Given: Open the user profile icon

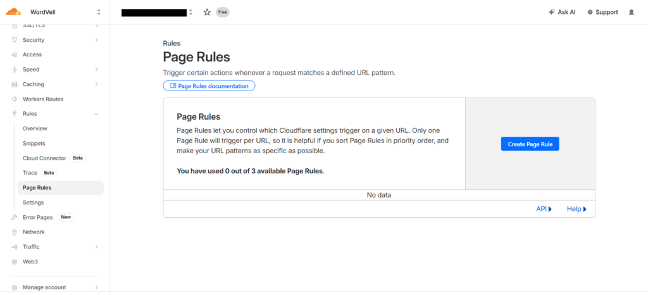Looking at the screenshot, I should coord(631,13).
